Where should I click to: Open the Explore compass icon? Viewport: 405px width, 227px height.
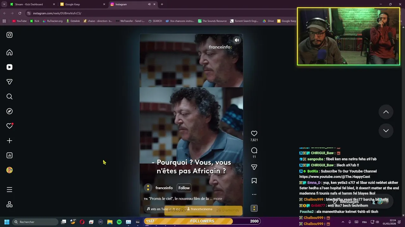(9, 111)
